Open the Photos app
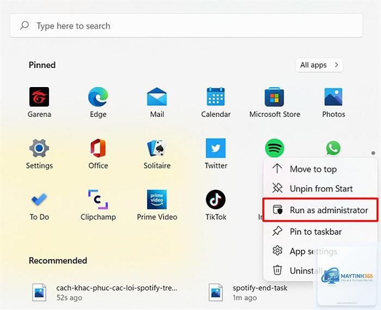The width and height of the screenshot is (381, 310). (333, 102)
